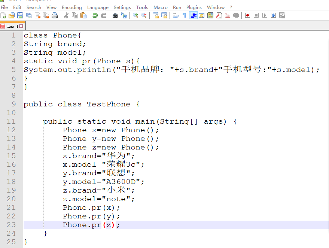Image resolution: width=329 pixels, height=248 pixels.
Task: Toggle synchronize vertical scrolling
Action: (x=155, y=15)
